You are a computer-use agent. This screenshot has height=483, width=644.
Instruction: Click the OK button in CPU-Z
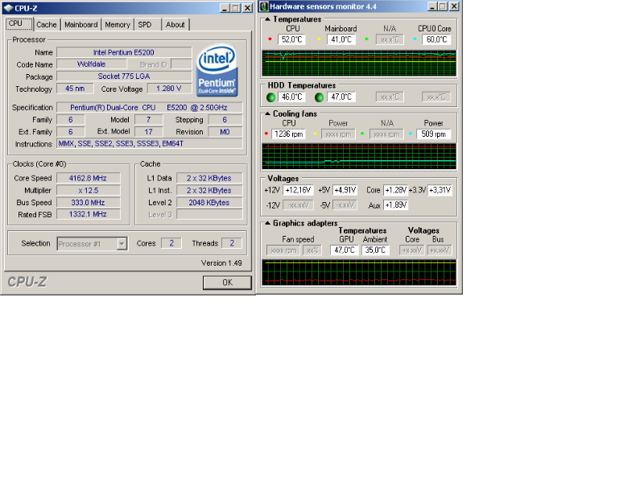(x=227, y=283)
